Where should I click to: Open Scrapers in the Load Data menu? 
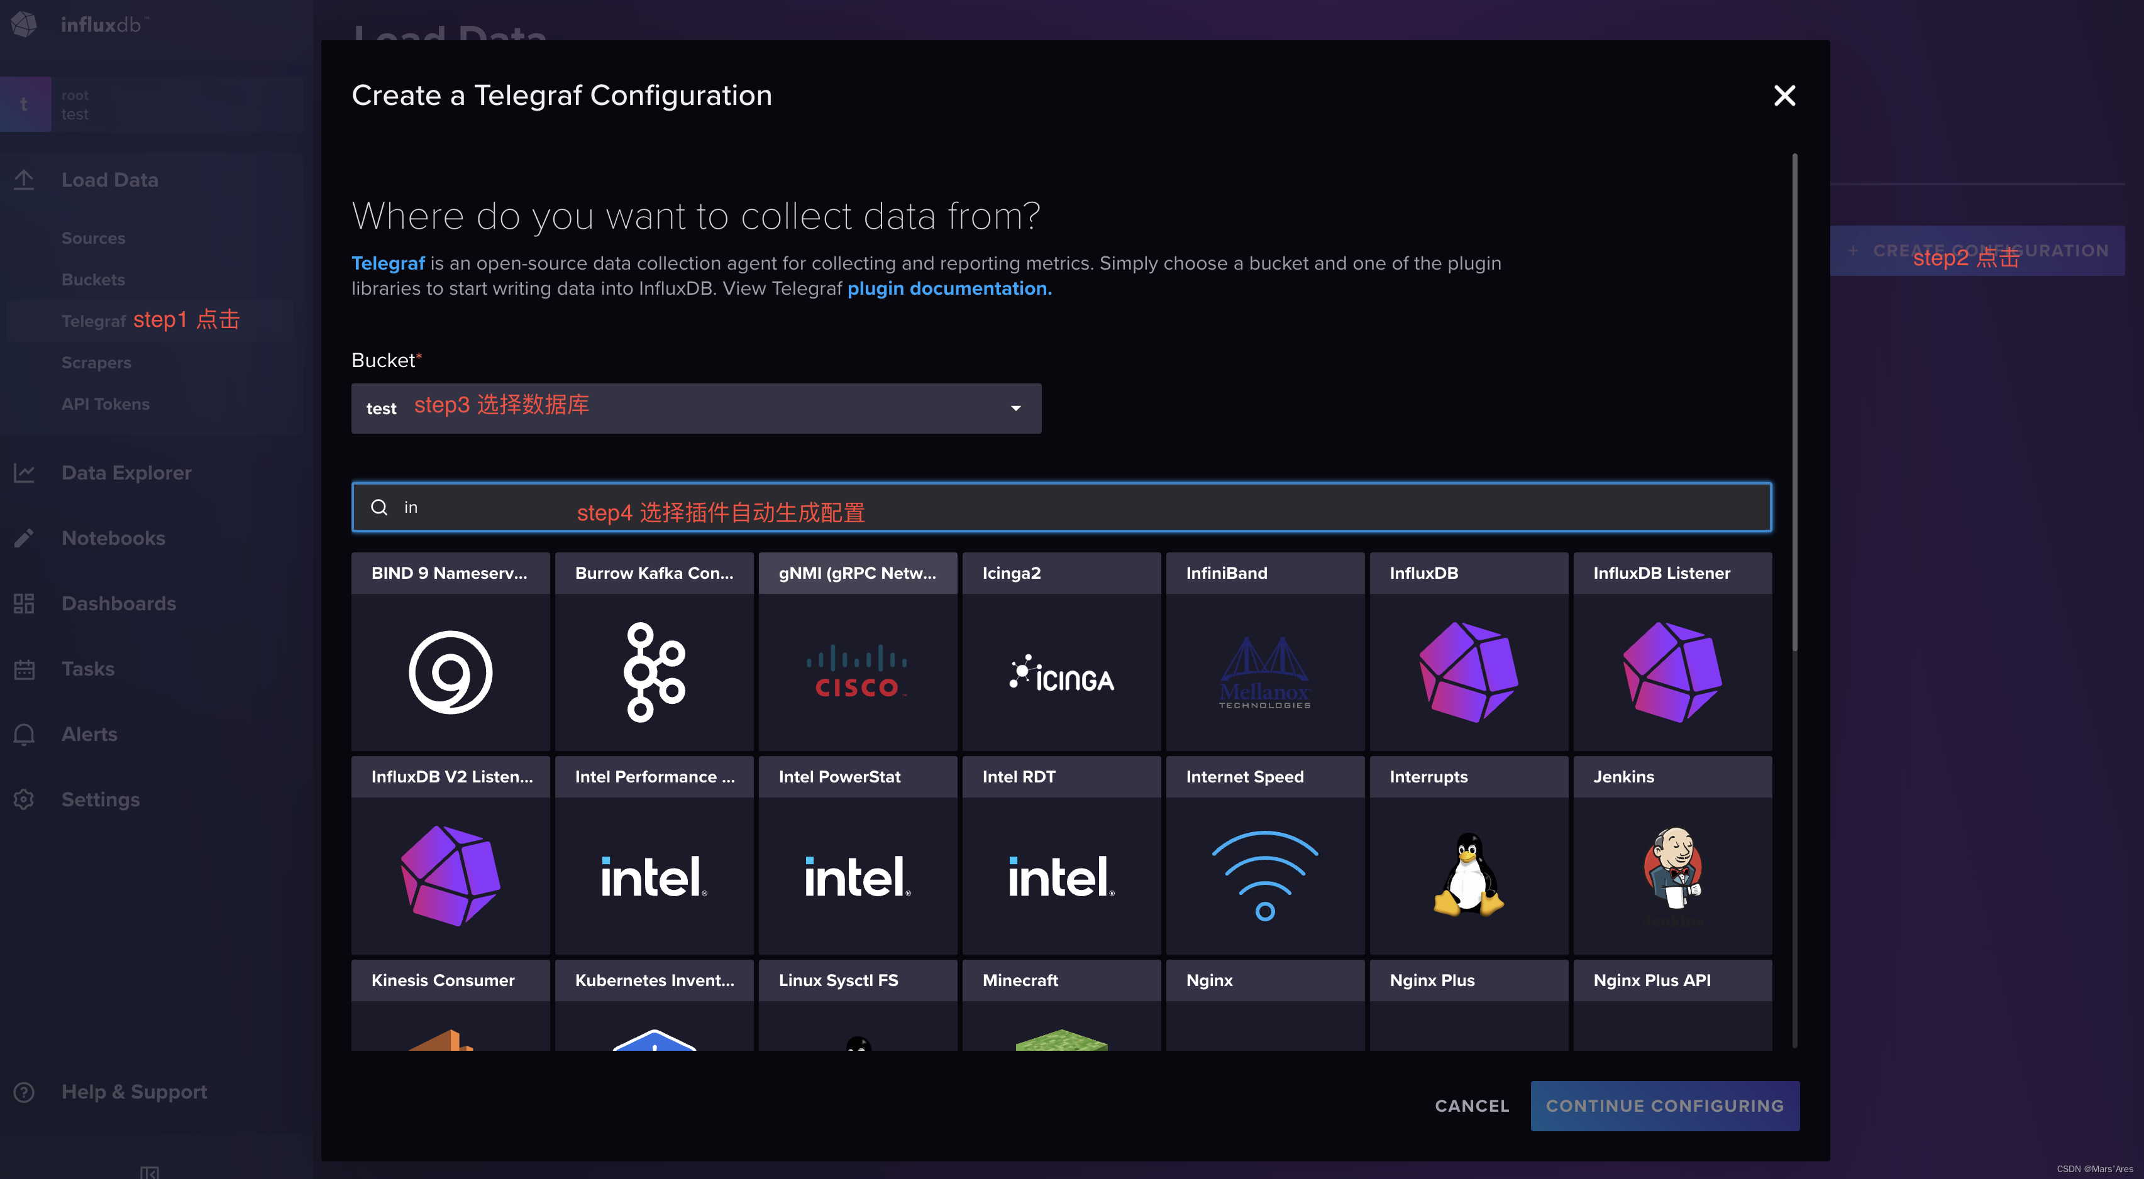(97, 363)
